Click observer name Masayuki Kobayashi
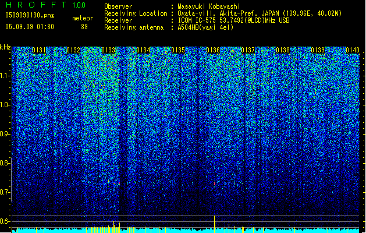The height and width of the screenshot is (233, 366). click(209, 6)
